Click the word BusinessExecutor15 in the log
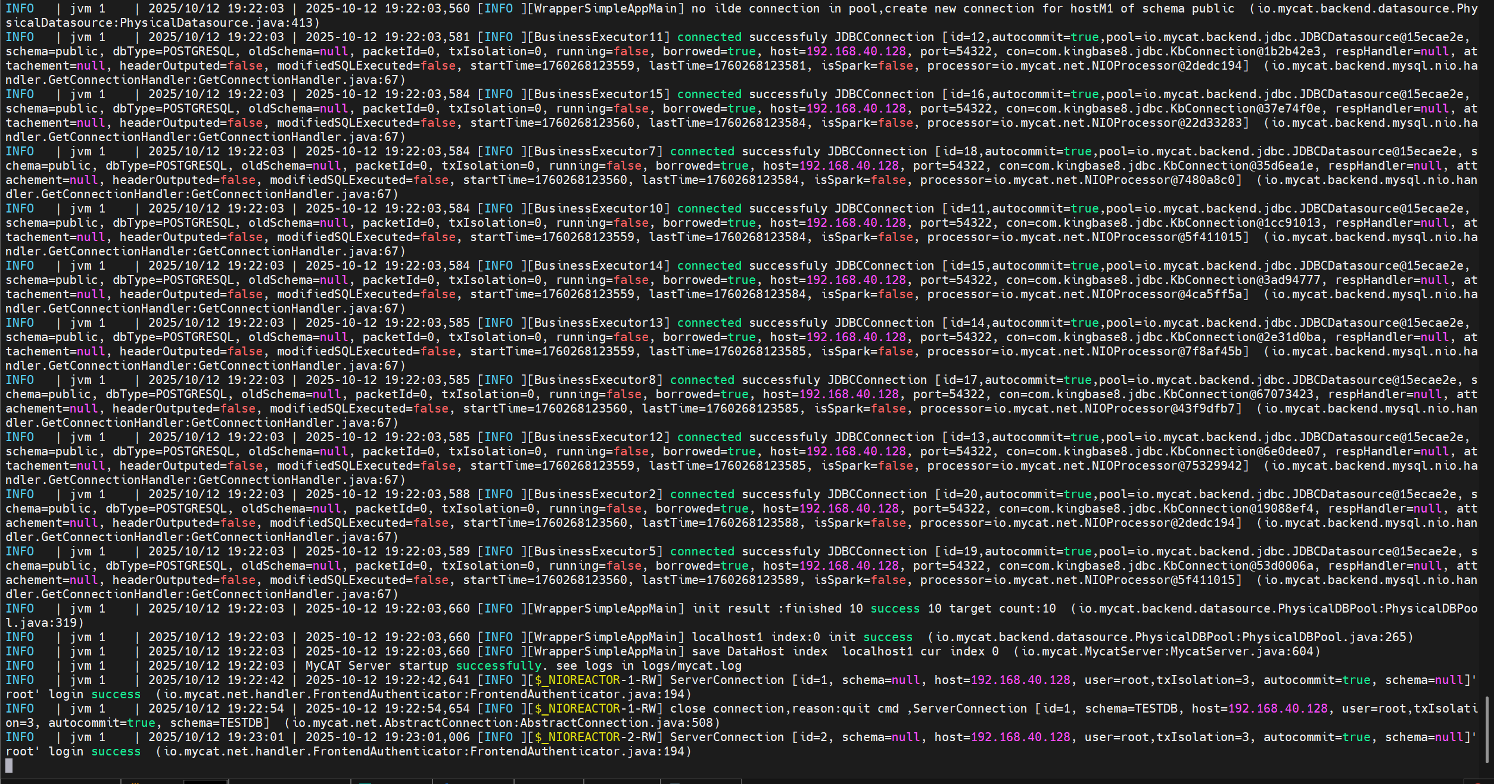 pyautogui.click(x=598, y=94)
